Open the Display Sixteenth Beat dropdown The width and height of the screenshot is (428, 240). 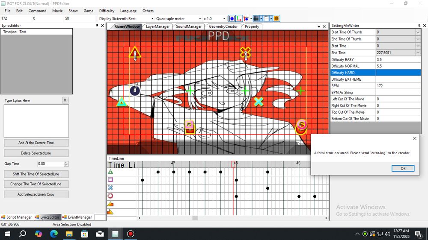tap(152, 18)
